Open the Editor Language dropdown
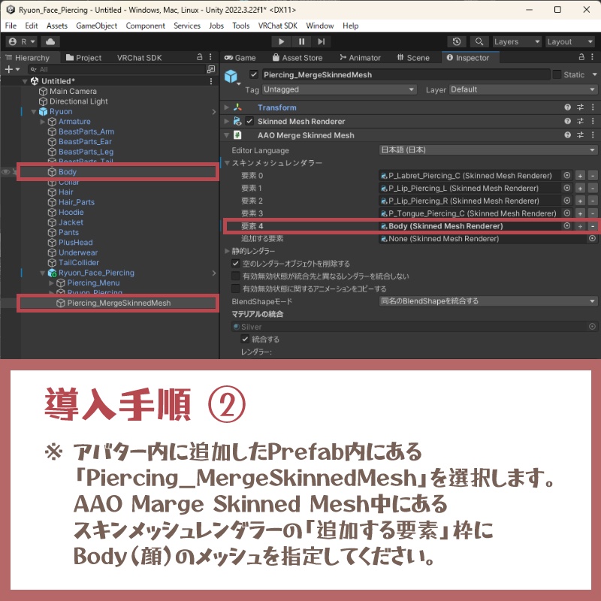This screenshot has width=601, height=601. pos(488,149)
